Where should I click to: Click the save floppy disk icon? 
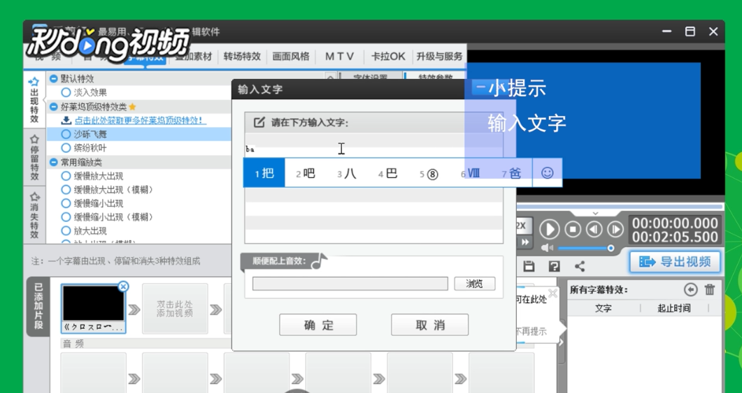coord(529,266)
